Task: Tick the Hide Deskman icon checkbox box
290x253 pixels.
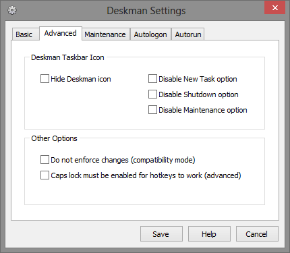Action: (45, 79)
